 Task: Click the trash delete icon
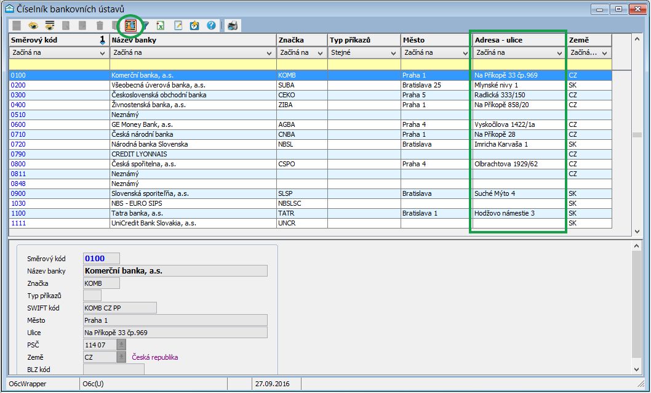[100, 25]
